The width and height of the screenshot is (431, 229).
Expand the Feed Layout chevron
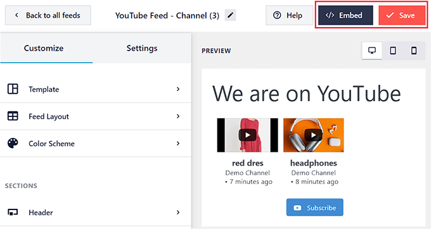click(178, 116)
